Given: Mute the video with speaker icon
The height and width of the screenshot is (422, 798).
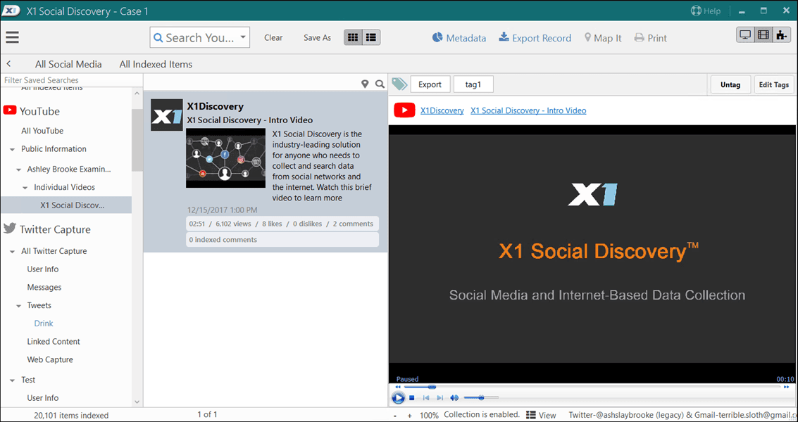Looking at the screenshot, I should point(454,398).
